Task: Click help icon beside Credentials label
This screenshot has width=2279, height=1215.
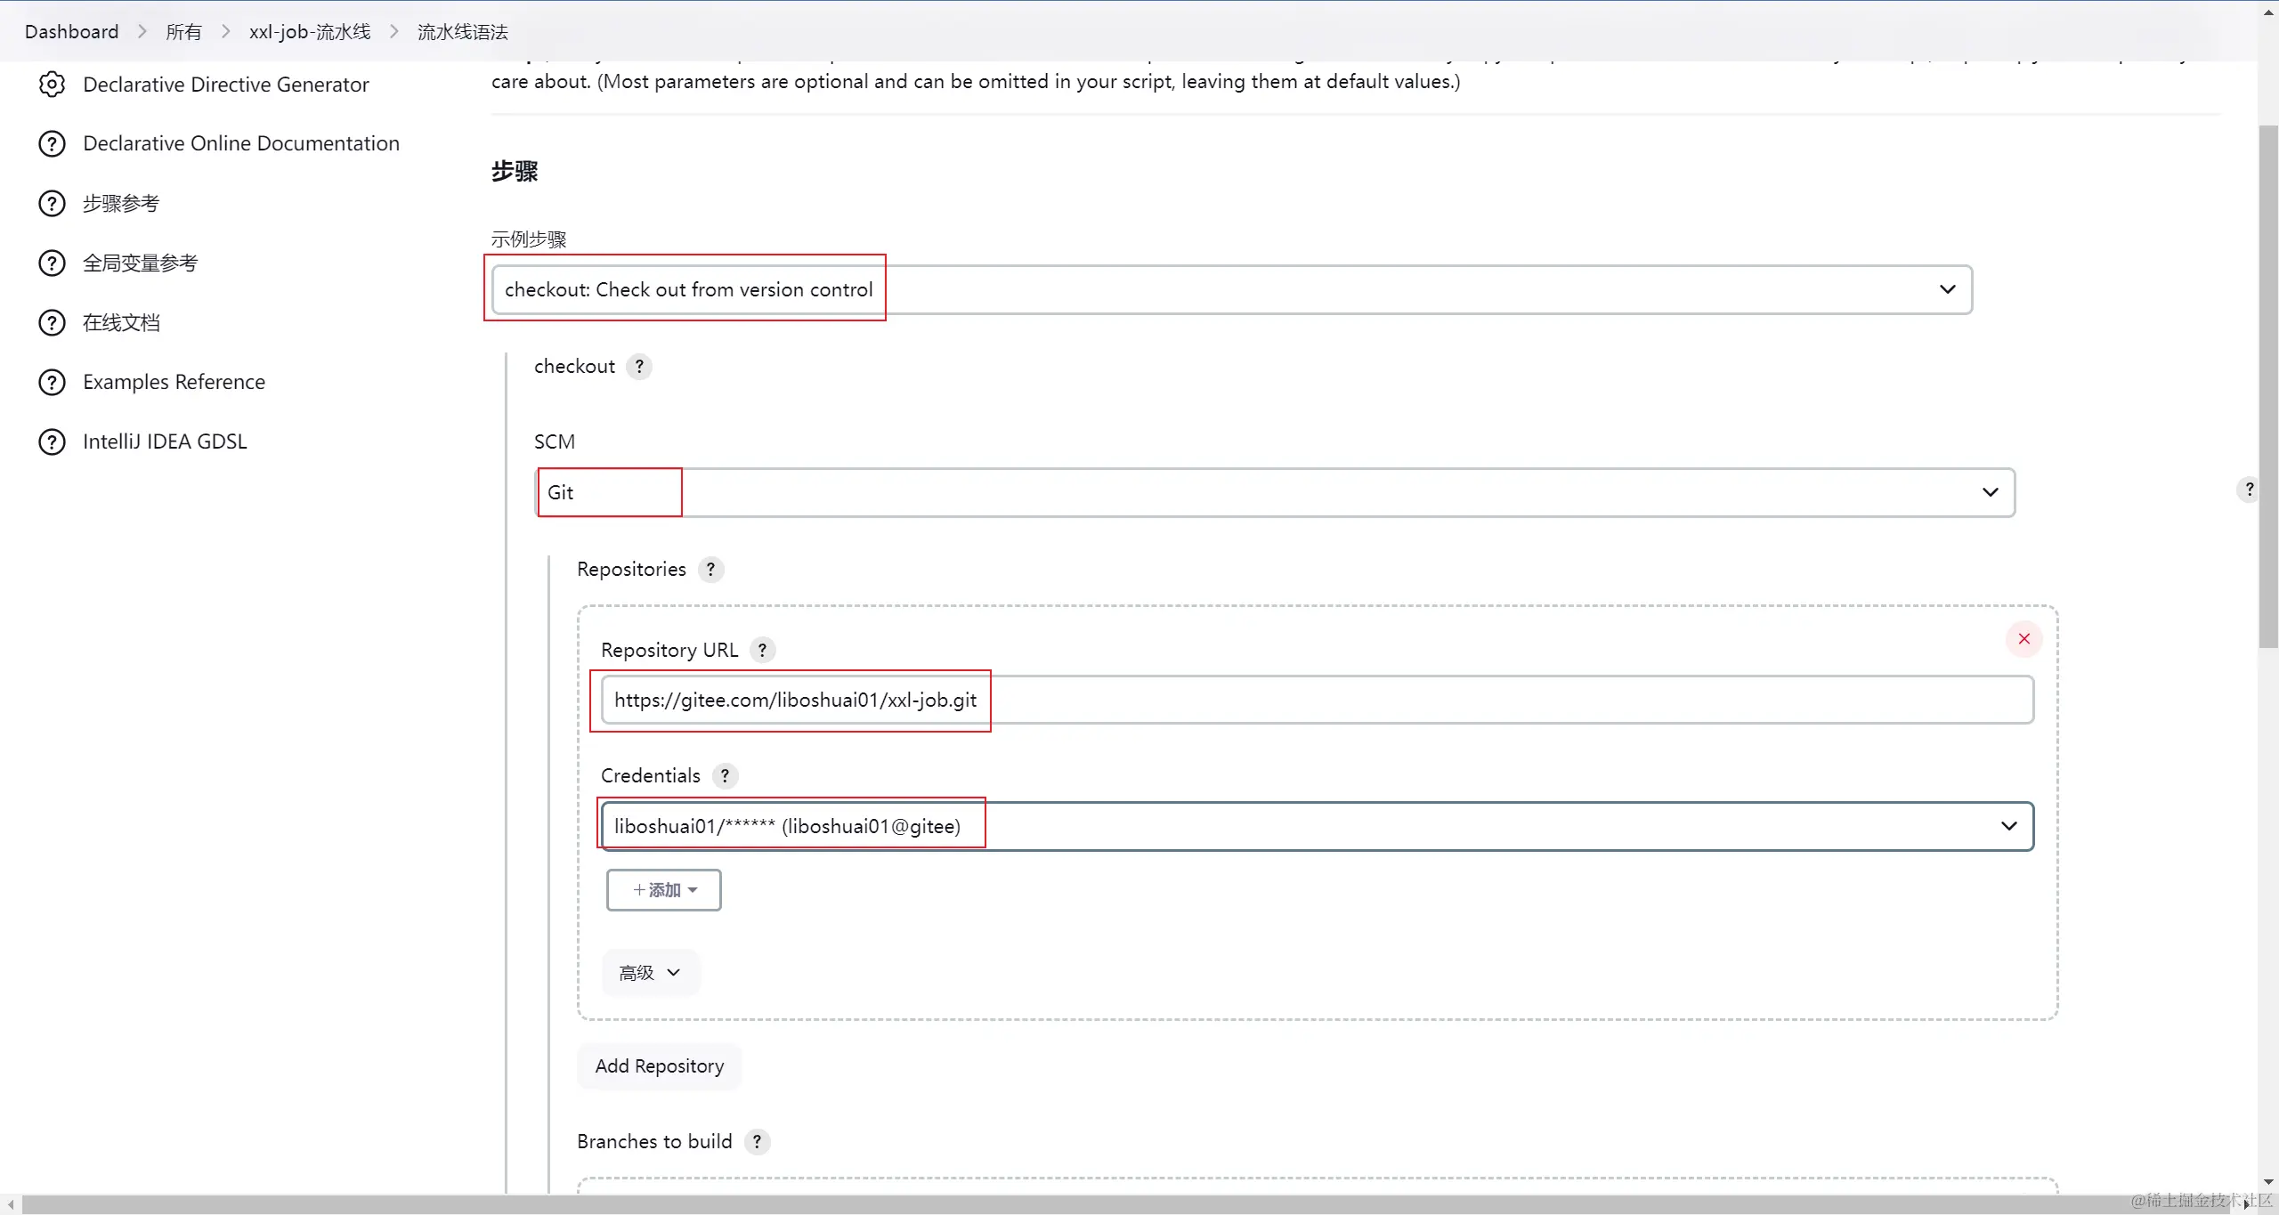Action: (725, 776)
